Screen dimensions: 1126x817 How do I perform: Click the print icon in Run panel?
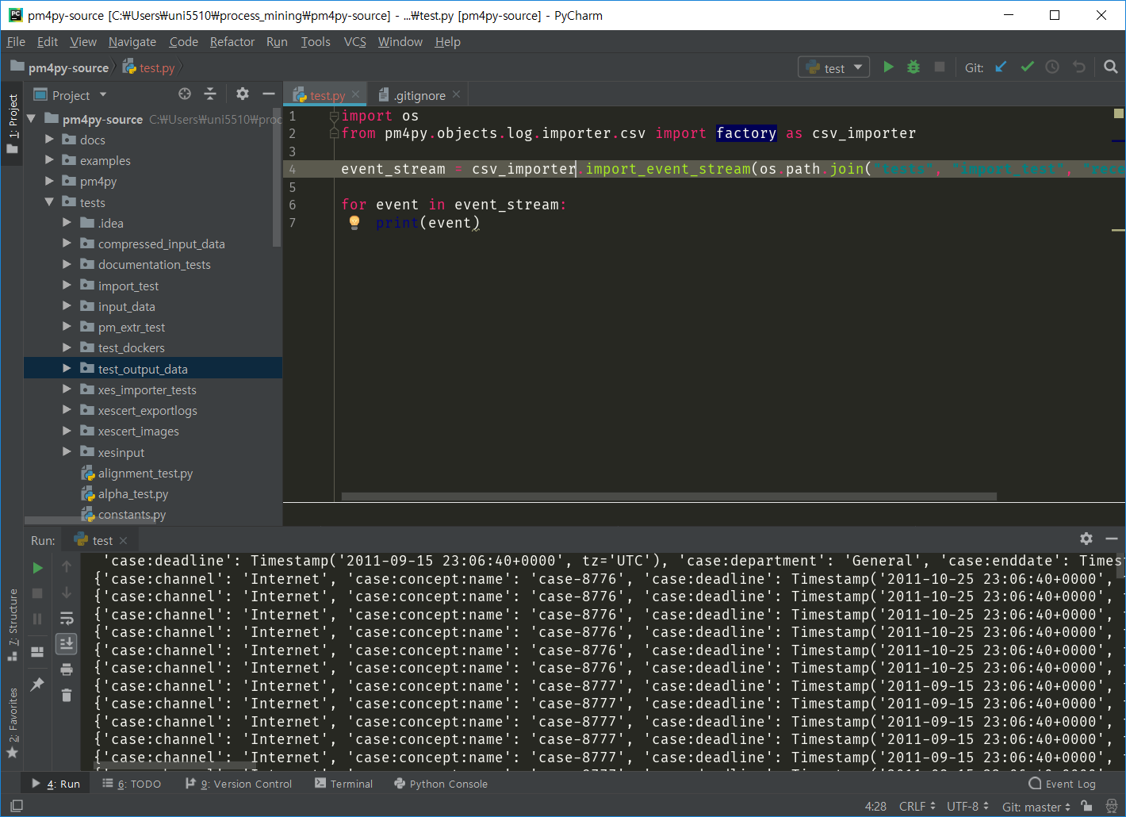click(x=67, y=669)
